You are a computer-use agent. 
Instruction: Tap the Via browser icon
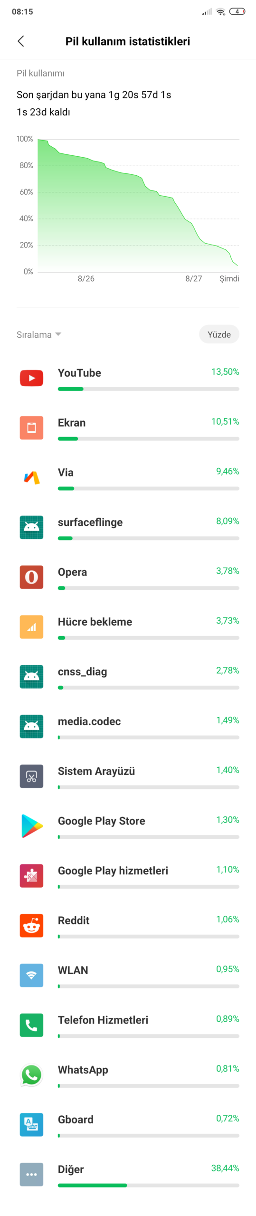31,477
